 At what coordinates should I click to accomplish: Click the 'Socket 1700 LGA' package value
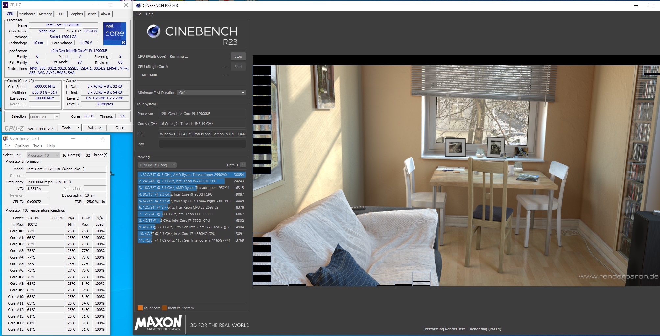(x=63, y=37)
